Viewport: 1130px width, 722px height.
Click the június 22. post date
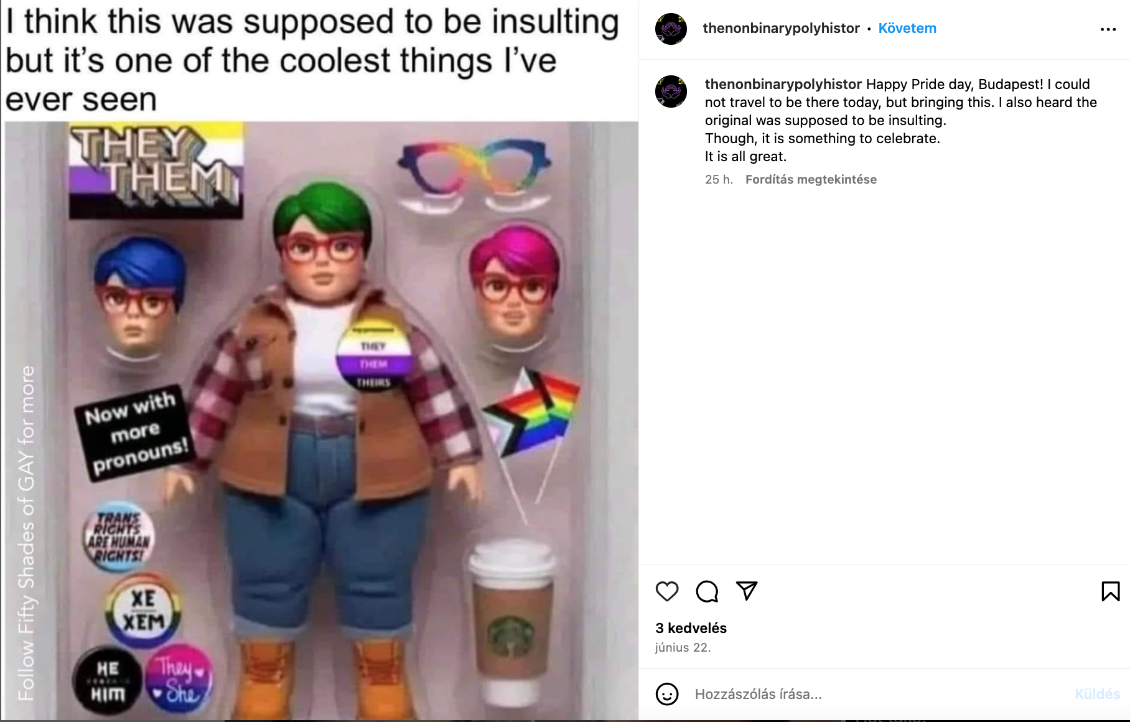point(683,647)
